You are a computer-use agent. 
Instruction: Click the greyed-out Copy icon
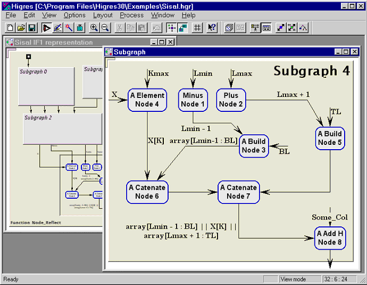(131, 28)
